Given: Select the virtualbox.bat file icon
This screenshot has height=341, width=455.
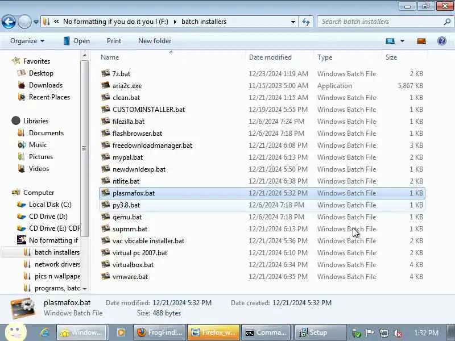Looking at the screenshot, I should click(x=105, y=264).
